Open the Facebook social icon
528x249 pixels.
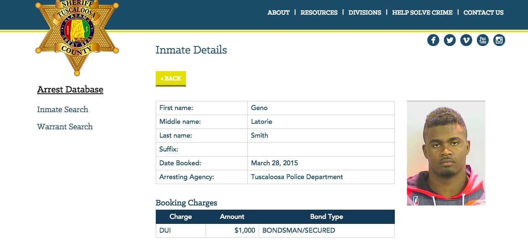[433, 40]
